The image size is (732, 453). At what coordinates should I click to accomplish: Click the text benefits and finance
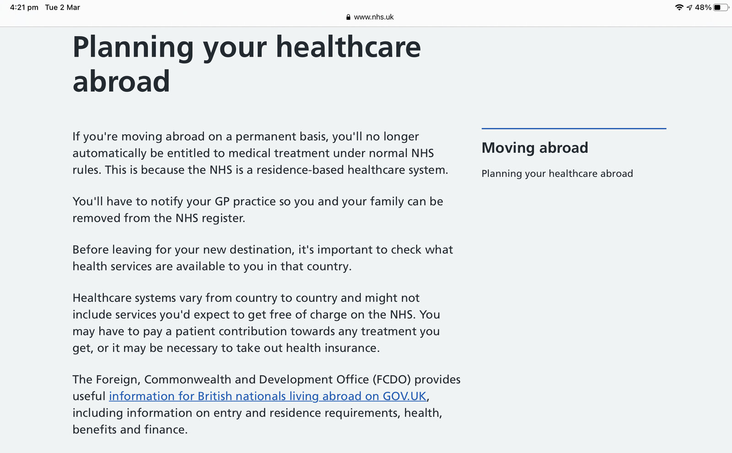click(130, 430)
